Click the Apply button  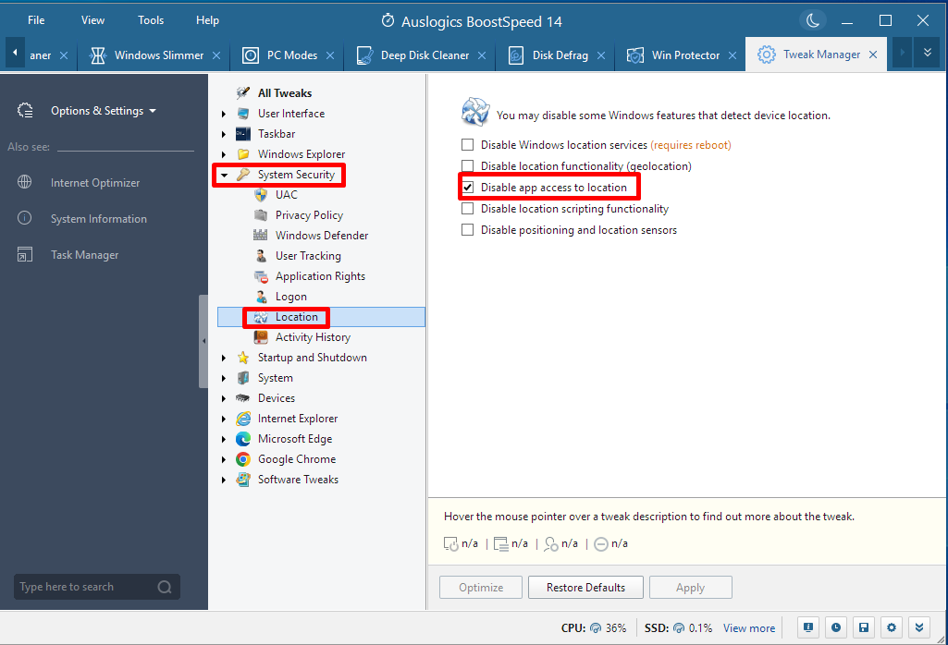pos(691,587)
